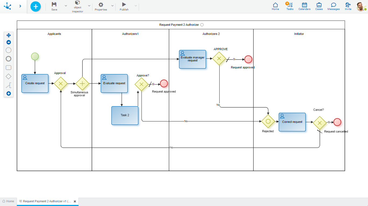Select the start event circle tool
Screen dimensions: 368x206
pos(9,50)
